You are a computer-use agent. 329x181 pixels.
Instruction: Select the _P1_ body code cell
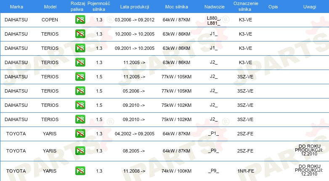214,134
